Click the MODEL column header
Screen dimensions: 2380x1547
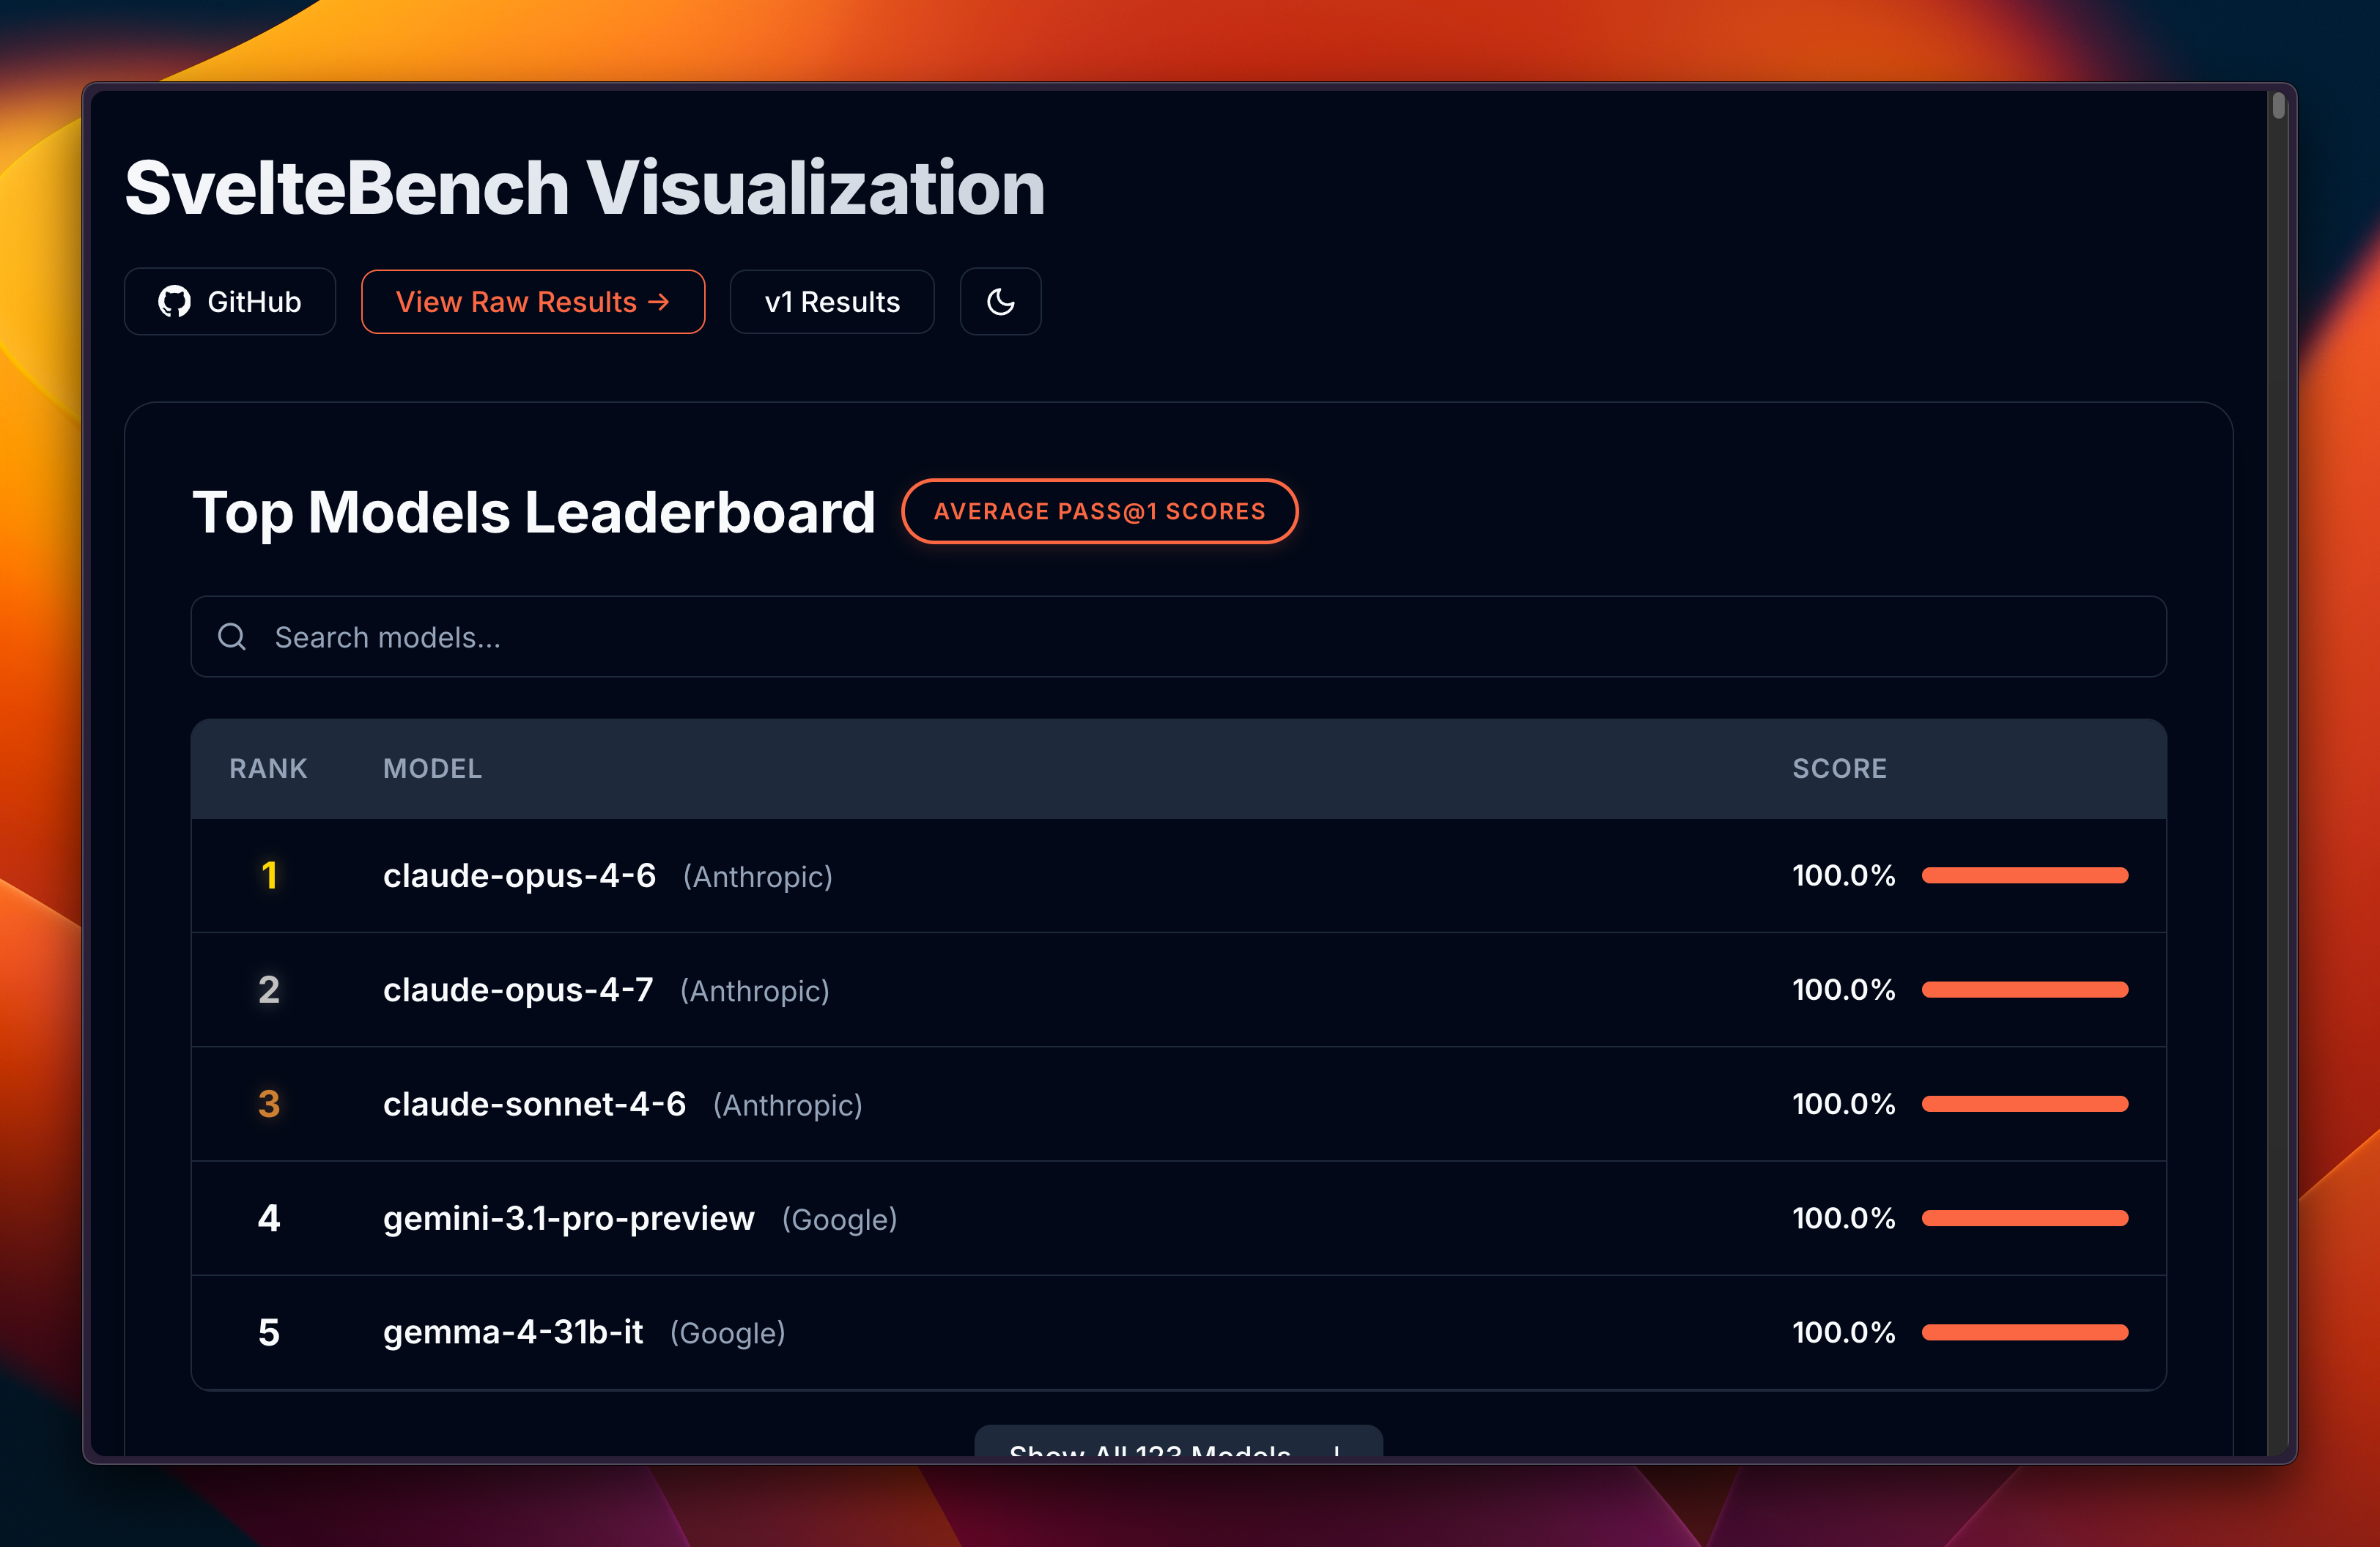point(432,768)
